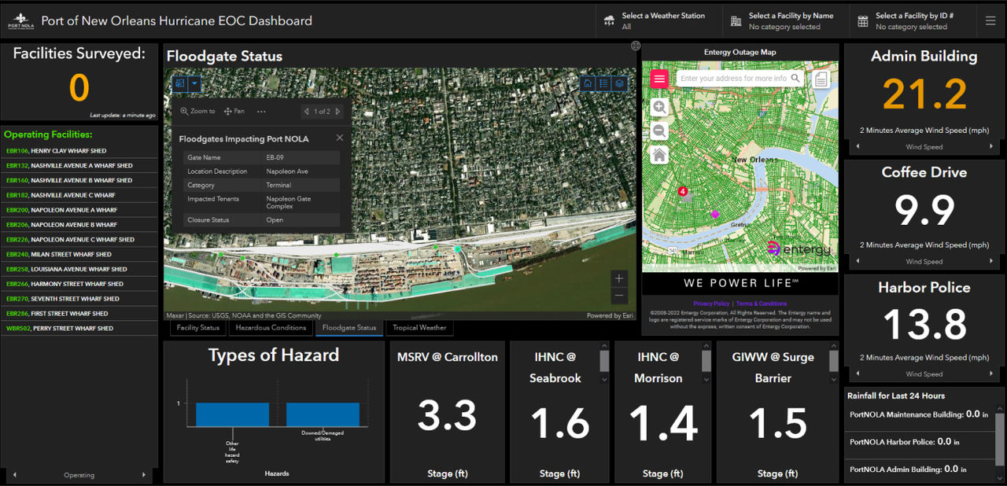Expand the Floodgate Status map panel
The width and height of the screenshot is (1007, 486).
point(636,46)
